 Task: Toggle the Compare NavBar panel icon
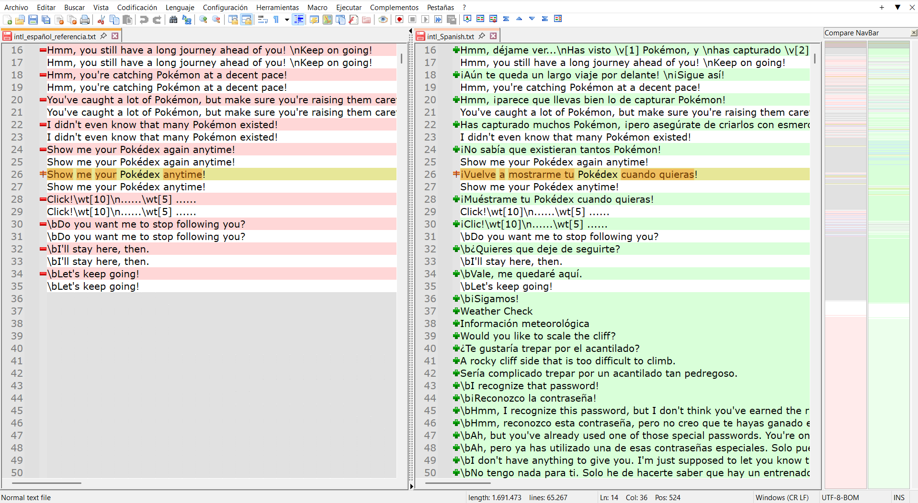pyautogui.click(x=558, y=19)
